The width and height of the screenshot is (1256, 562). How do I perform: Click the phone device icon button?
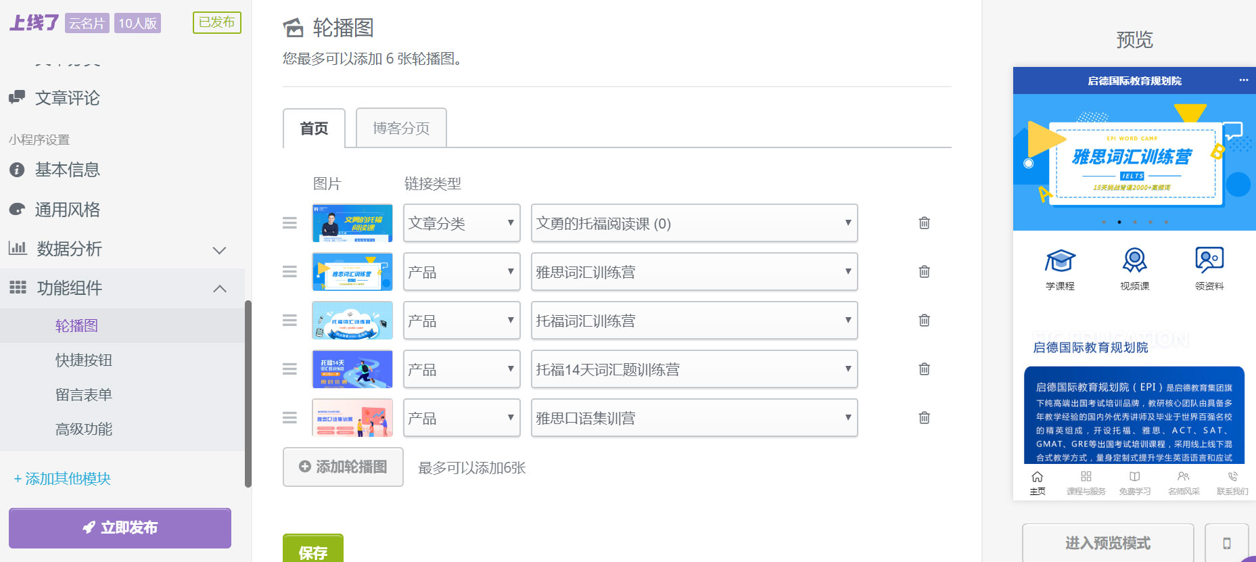coord(1226,543)
